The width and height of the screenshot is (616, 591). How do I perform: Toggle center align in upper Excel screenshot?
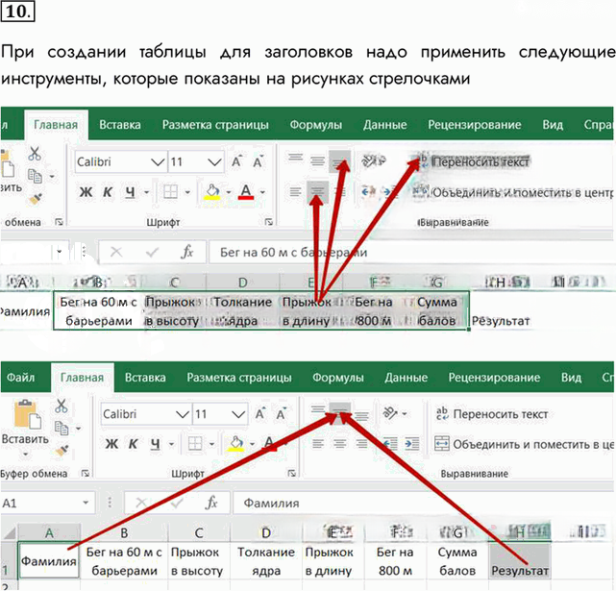pos(317,192)
